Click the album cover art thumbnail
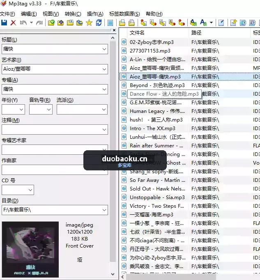260x280 pixels. coord(30,250)
